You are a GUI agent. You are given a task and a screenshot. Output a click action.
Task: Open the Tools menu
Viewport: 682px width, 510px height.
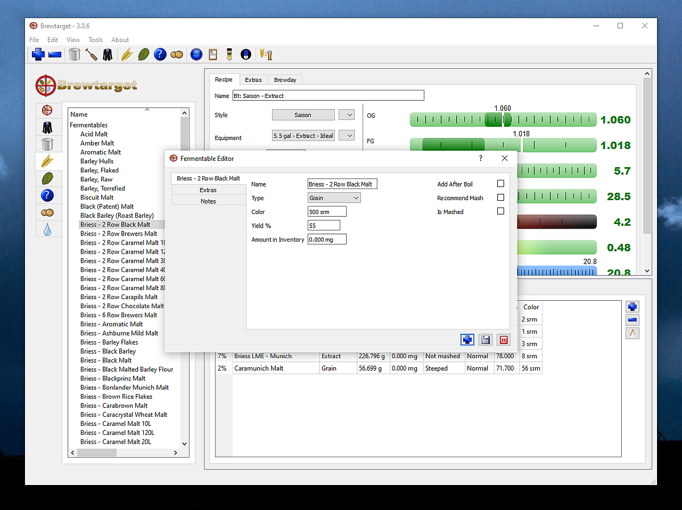click(95, 40)
